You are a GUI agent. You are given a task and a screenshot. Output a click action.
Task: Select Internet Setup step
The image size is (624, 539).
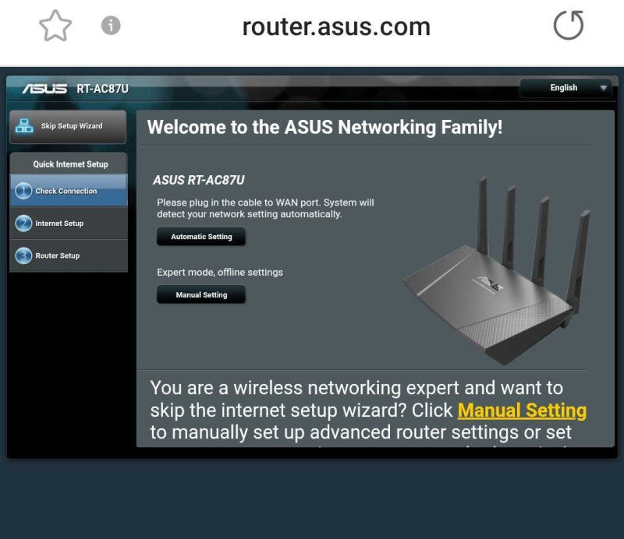click(x=69, y=224)
